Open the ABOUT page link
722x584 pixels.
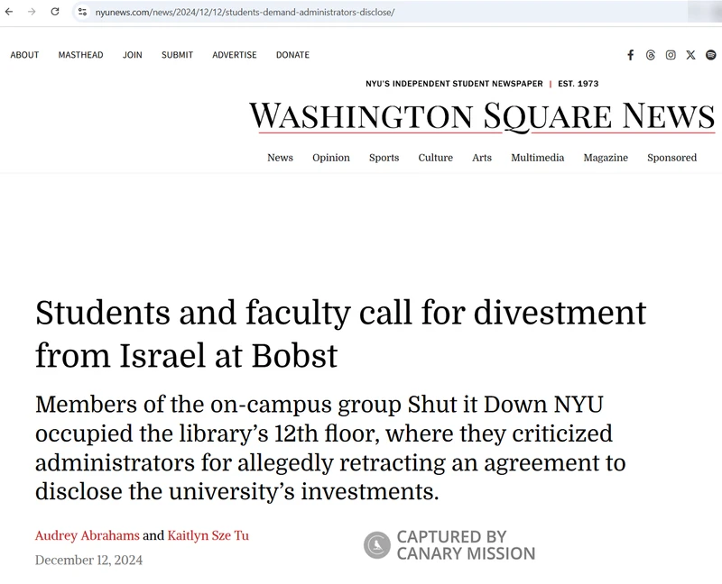click(25, 55)
